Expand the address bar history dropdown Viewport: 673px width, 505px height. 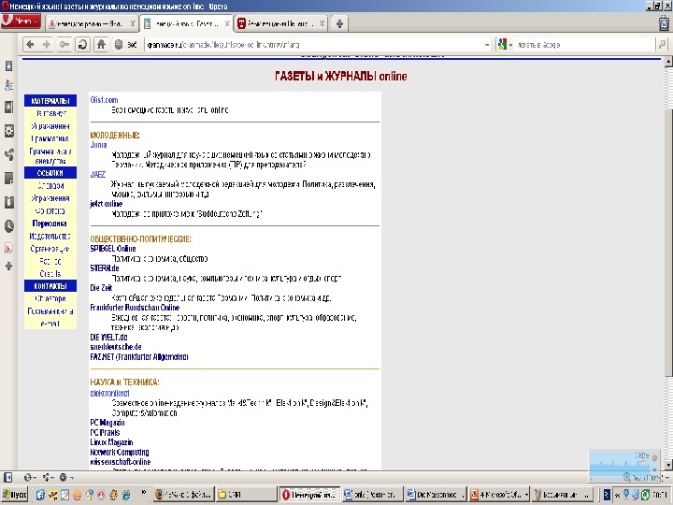[487, 45]
